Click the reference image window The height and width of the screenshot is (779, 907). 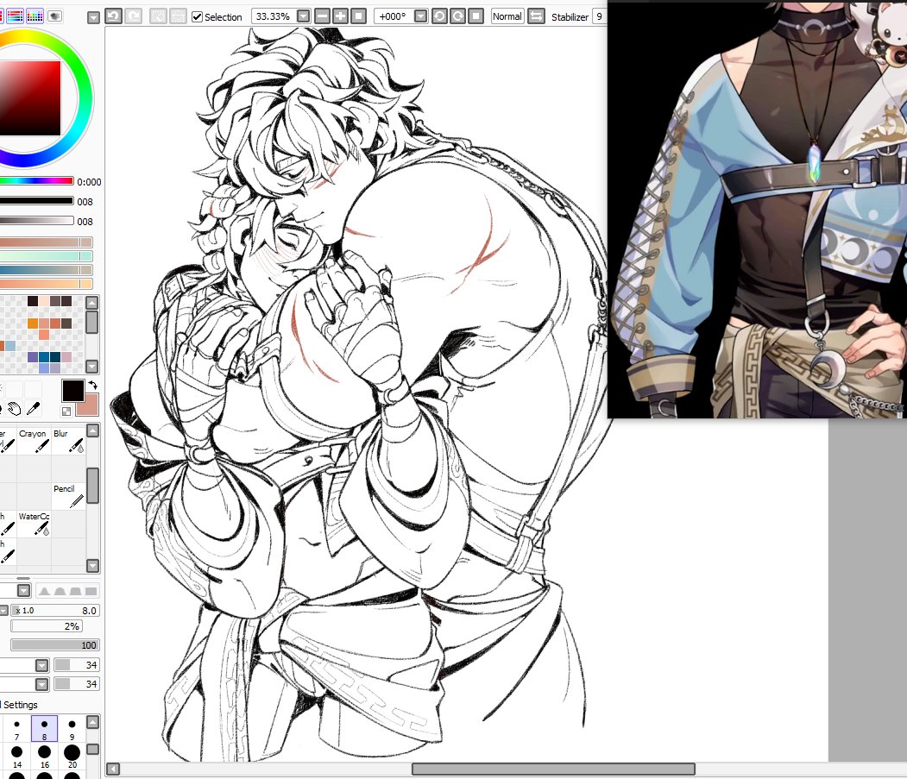(757, 209)
